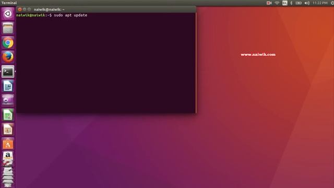Focus the Terminal launcher icon
The height and width of the screenshot is (188, 334).
tap(8, 72)
